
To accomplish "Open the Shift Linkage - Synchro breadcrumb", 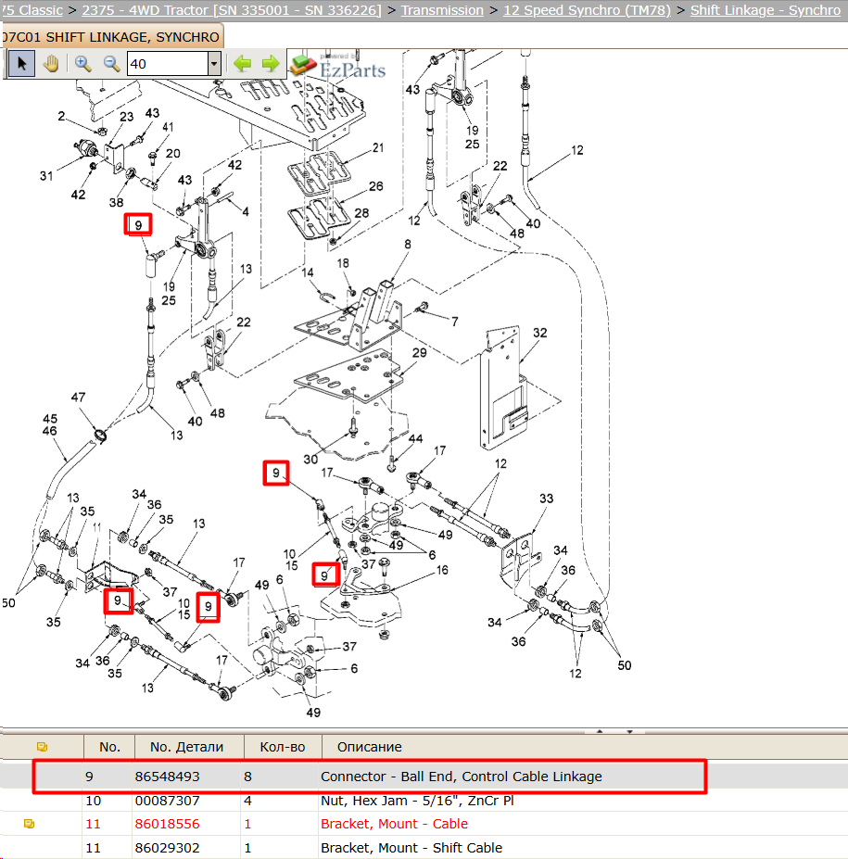I will (x=766, y=10).
